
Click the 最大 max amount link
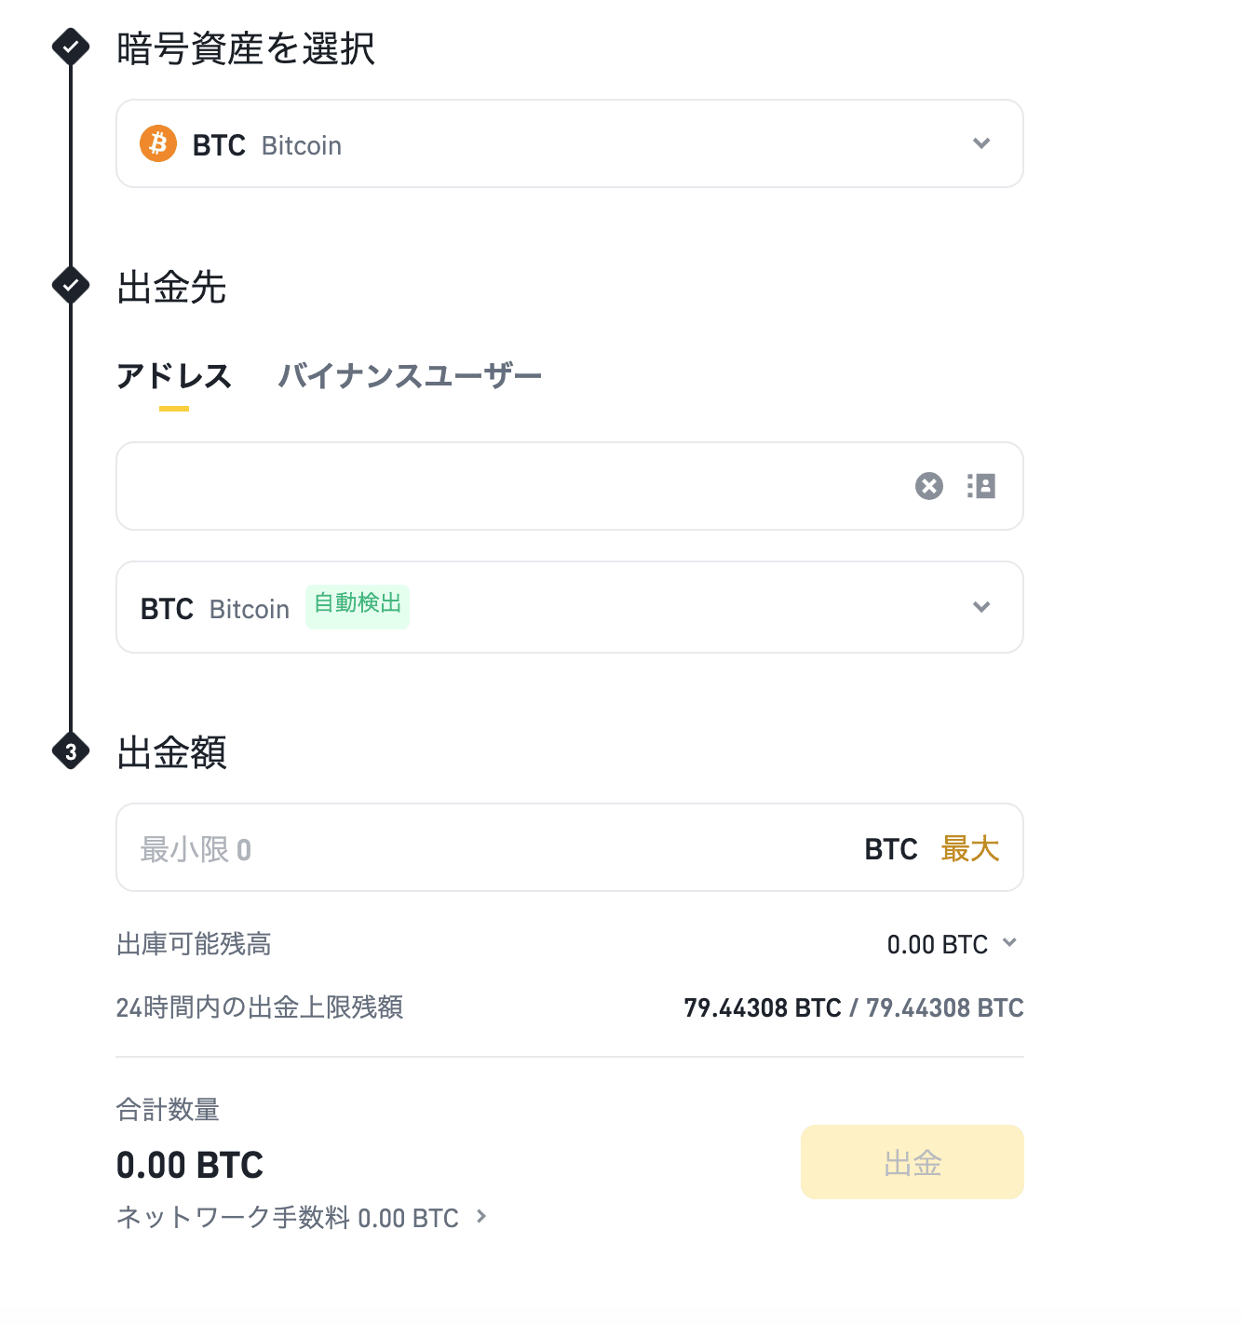pyautogui.click(x=969, y=849)
